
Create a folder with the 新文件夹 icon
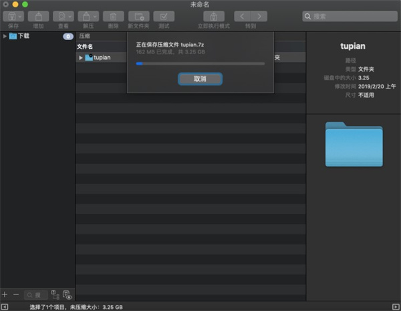[138, 17]
